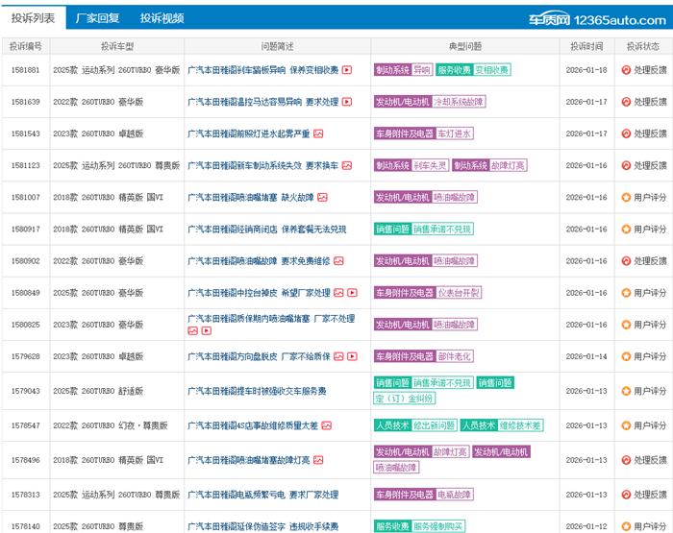Open image icon for 4S店 complaint 1578547
This screenshot has width=673, height=533.
pos(327,425)
